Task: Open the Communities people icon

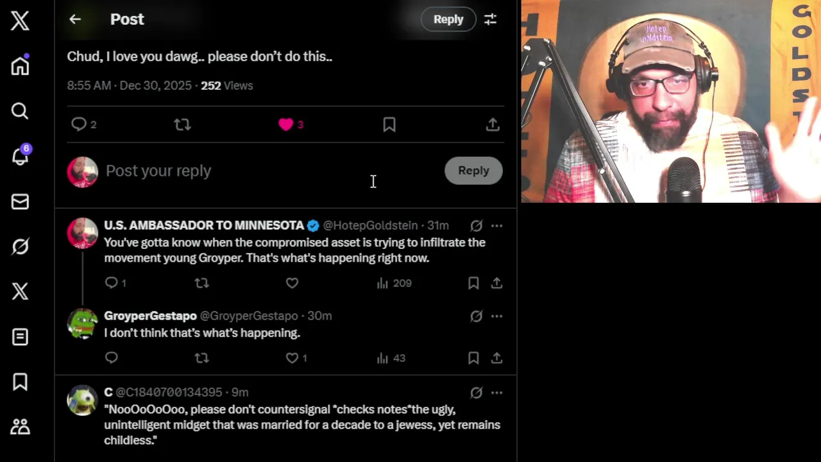Action: [x=20, y=427]
